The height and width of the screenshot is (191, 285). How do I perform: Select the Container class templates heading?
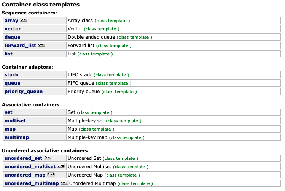click(x=41, y=5)
